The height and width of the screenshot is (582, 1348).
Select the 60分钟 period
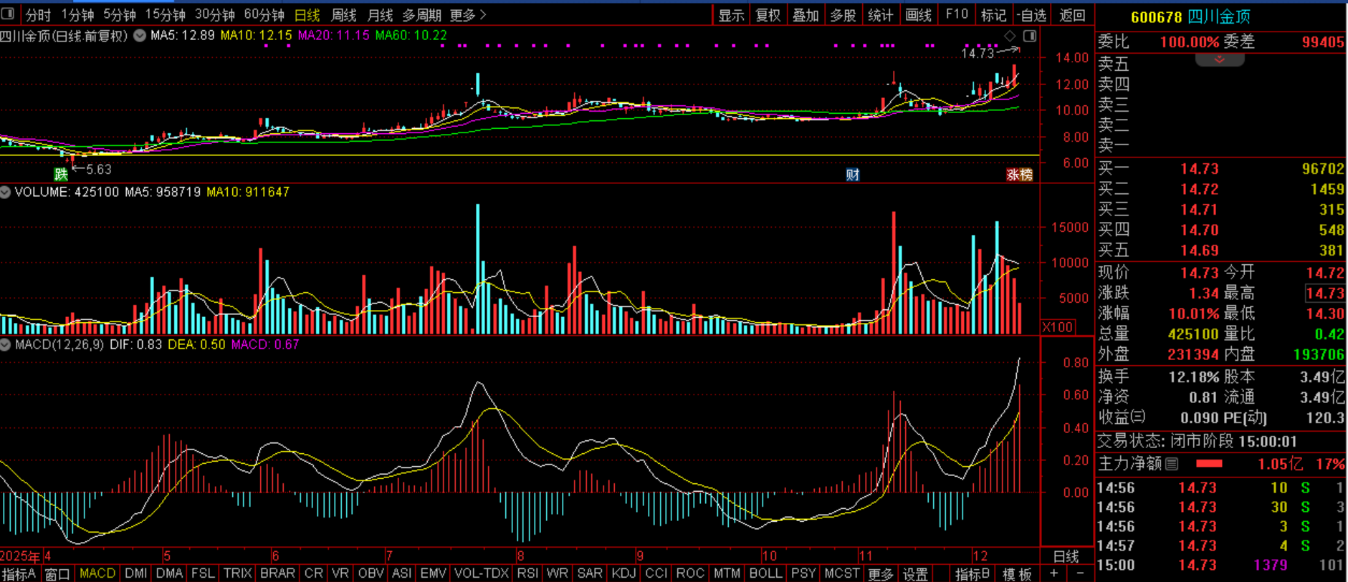[264, 14]
